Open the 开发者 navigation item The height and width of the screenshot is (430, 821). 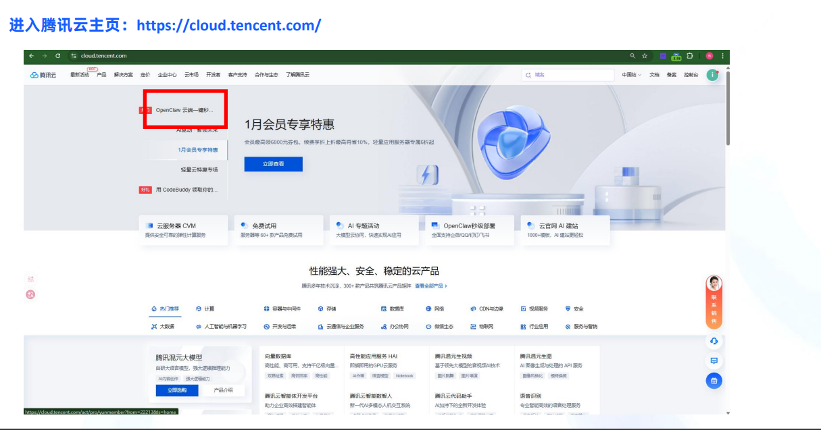214,75
